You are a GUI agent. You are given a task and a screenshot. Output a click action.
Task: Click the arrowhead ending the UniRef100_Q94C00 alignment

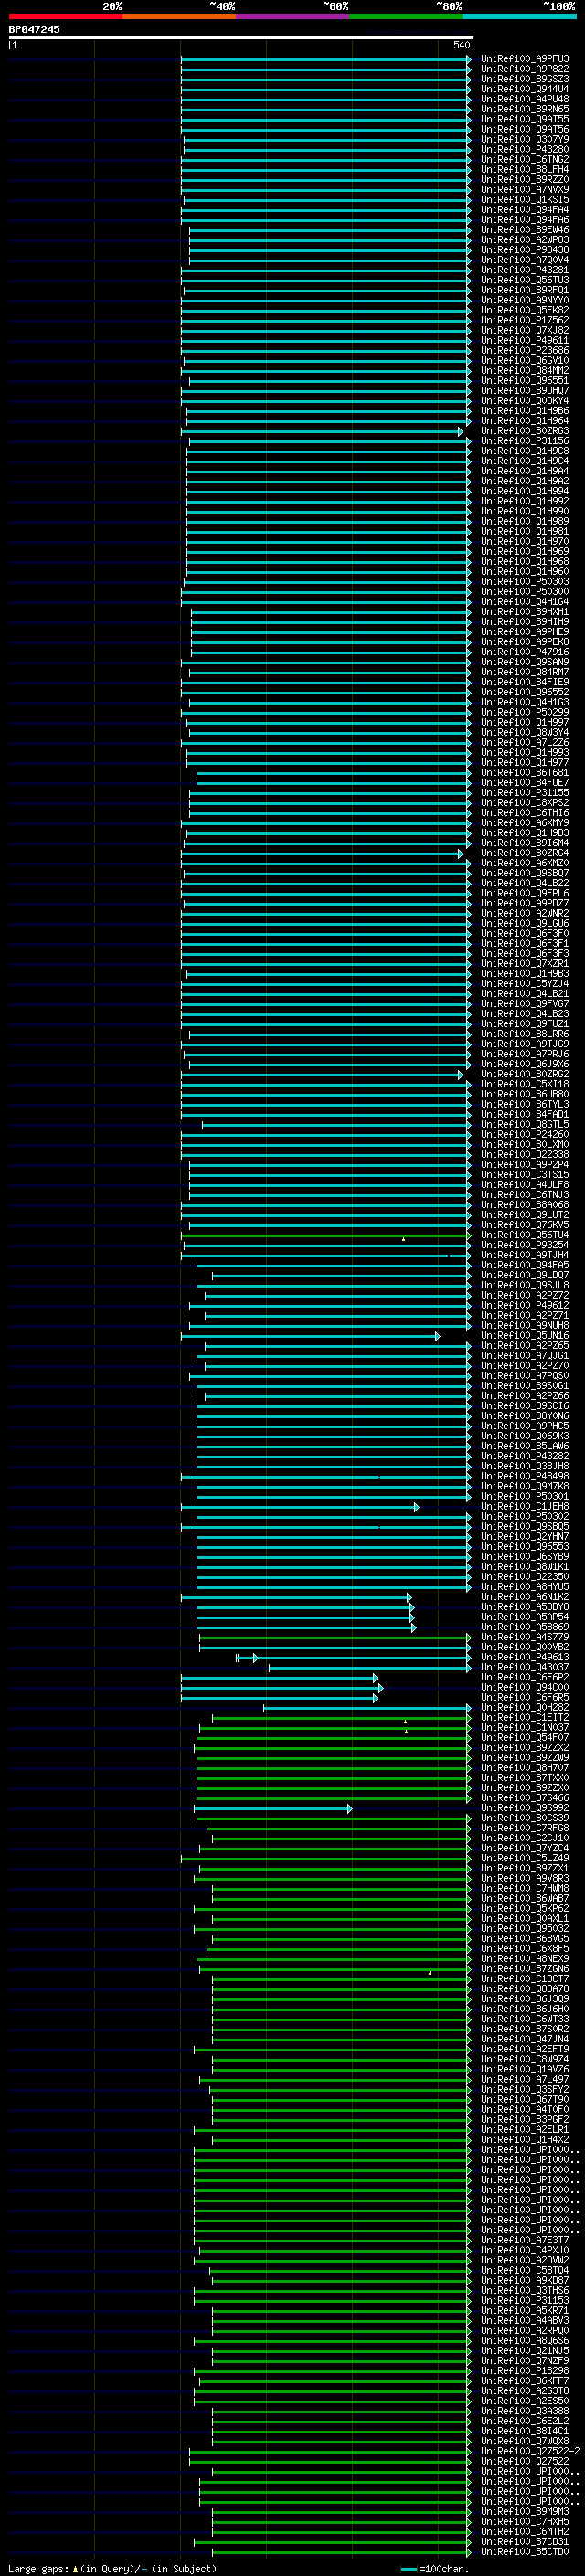(380, 1688)
